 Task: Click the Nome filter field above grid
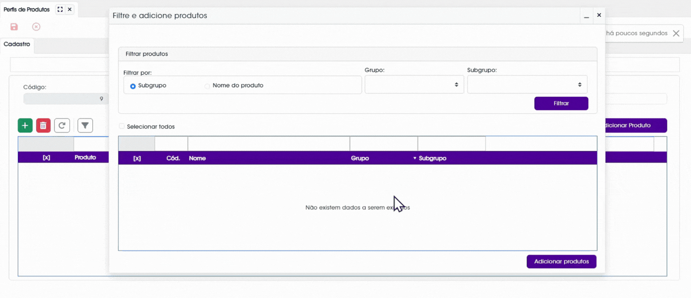(x=269, y=144)
